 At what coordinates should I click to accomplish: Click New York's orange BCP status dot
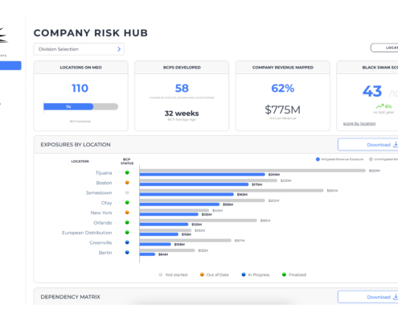[x=127, y=213]
